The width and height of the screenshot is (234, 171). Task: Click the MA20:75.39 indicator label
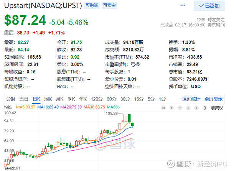click(x=71, y=107)
